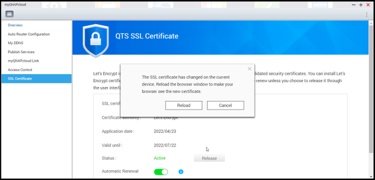
Task: Open the Access Control section
Action: click(x=20, y=70)
